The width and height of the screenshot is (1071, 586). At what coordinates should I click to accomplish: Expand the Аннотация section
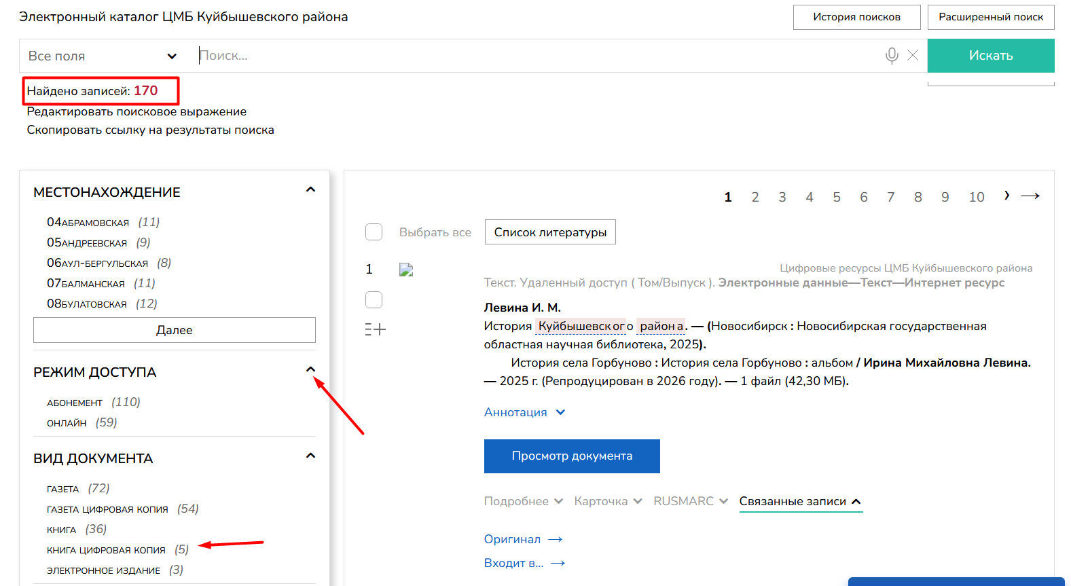(x=524, y=412)
